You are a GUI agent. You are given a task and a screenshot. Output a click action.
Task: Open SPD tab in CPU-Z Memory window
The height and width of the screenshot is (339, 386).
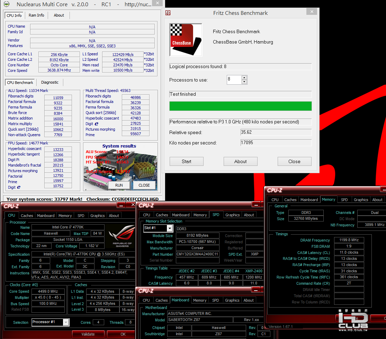pyautogui.click(x=344, y=200)
